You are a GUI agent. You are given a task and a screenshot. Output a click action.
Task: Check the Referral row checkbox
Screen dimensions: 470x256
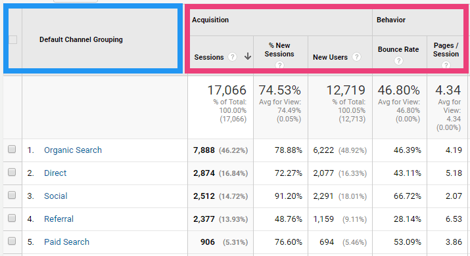(12, 218)
